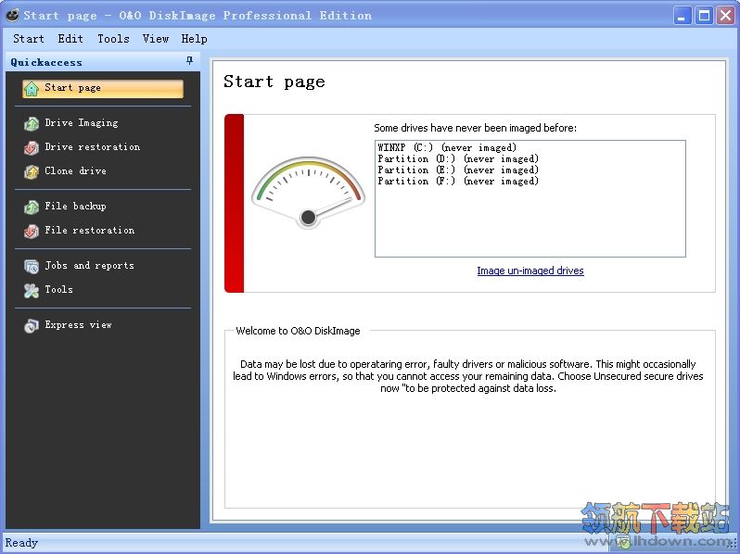Select Start page label in Quickaccess

coord(72,88)
